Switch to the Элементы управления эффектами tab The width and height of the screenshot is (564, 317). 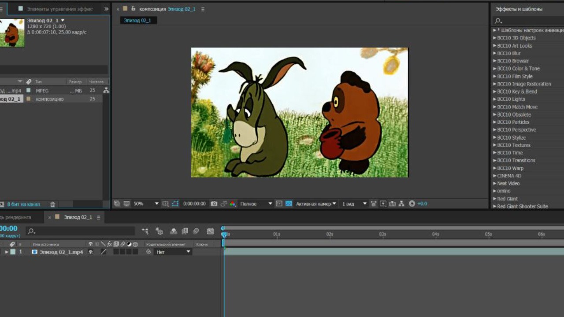(x=59, y=9)
